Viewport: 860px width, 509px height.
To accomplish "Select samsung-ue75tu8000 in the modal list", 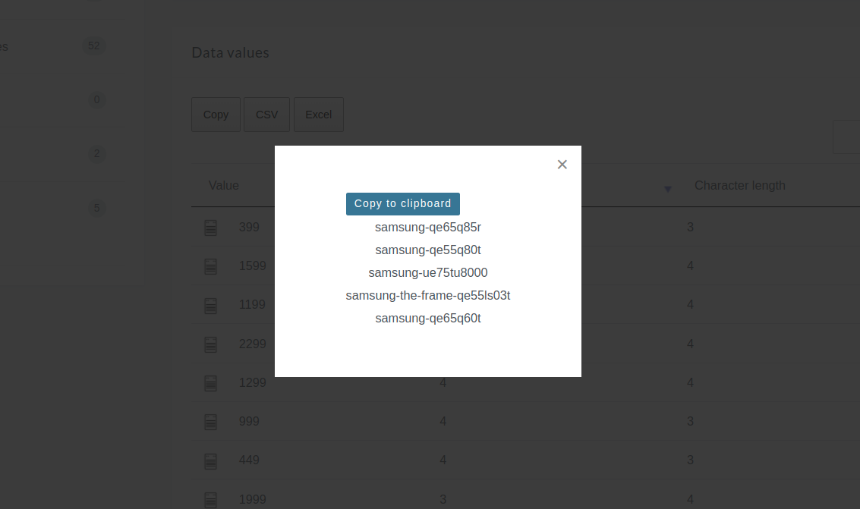I will (428, 273).
